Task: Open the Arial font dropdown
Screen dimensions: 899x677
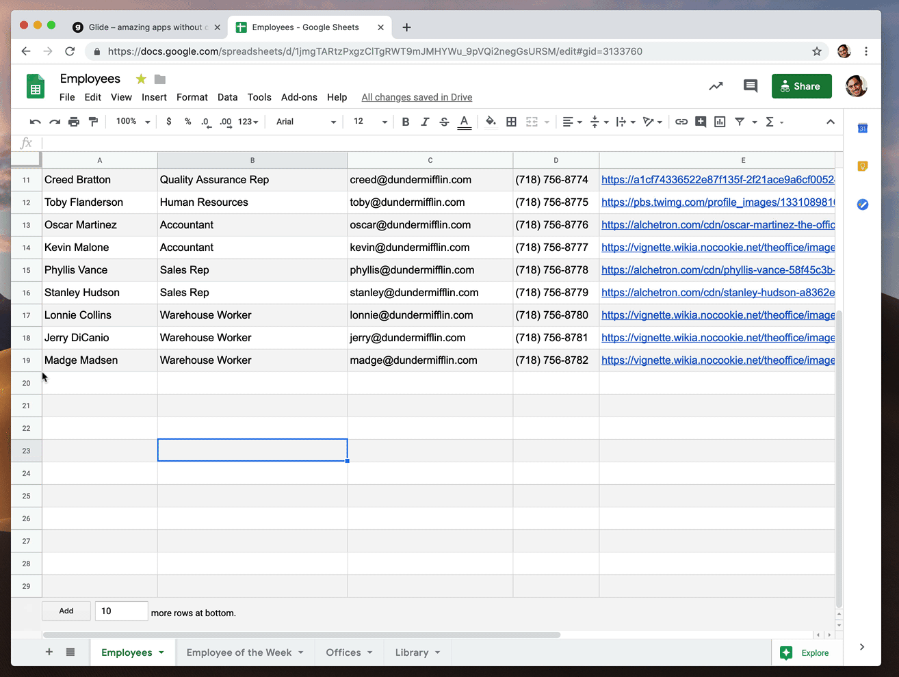Action: (306, 122)
